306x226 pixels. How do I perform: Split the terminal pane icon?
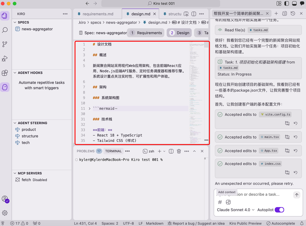coord(171,151)
